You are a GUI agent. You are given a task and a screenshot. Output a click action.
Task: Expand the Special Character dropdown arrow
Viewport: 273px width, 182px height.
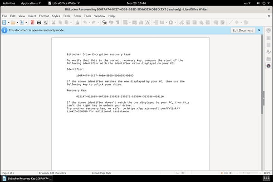(x=175, y=23)
